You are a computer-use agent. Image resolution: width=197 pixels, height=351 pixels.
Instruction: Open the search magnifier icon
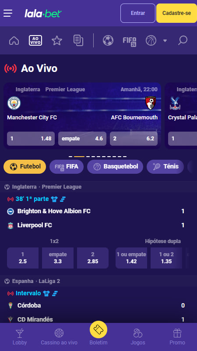(183, 40)
